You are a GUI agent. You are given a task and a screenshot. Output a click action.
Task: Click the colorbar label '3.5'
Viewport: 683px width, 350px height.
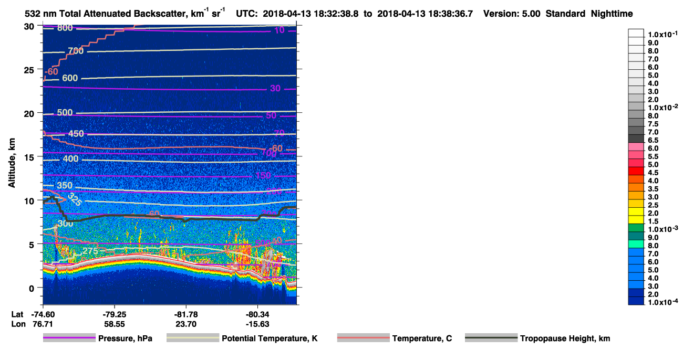pyautogui.click(x=653, y=188)
